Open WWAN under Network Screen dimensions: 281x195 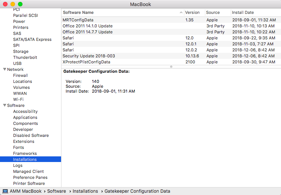(x=20, y=93)
